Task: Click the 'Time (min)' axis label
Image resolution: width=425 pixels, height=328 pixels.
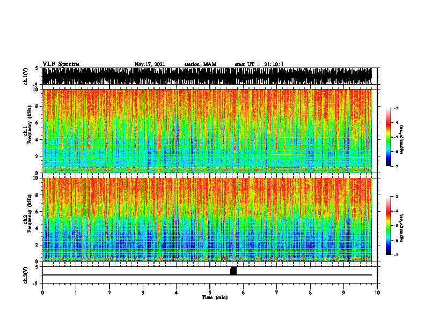Action: coord(215,297)
